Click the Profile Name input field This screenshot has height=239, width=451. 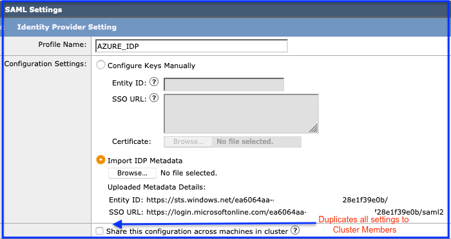click(x=191, y=46)
